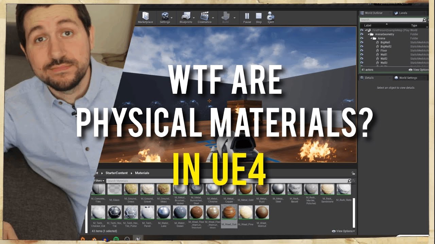
Task: Hide the Wall3 actor
Action: [x=362, y=63]
